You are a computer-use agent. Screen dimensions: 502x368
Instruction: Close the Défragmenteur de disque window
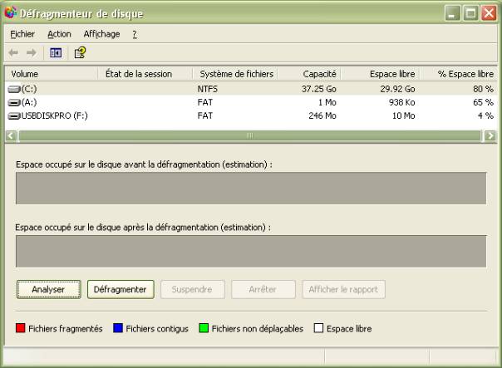tap(489, 13)
